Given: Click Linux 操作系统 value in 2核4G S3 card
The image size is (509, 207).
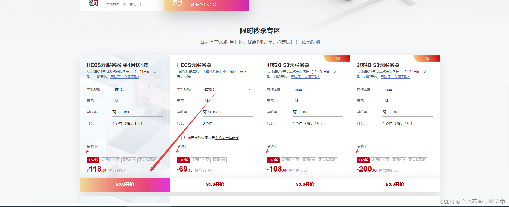Looking at the screenshot, I should click(x=387, y=90).
